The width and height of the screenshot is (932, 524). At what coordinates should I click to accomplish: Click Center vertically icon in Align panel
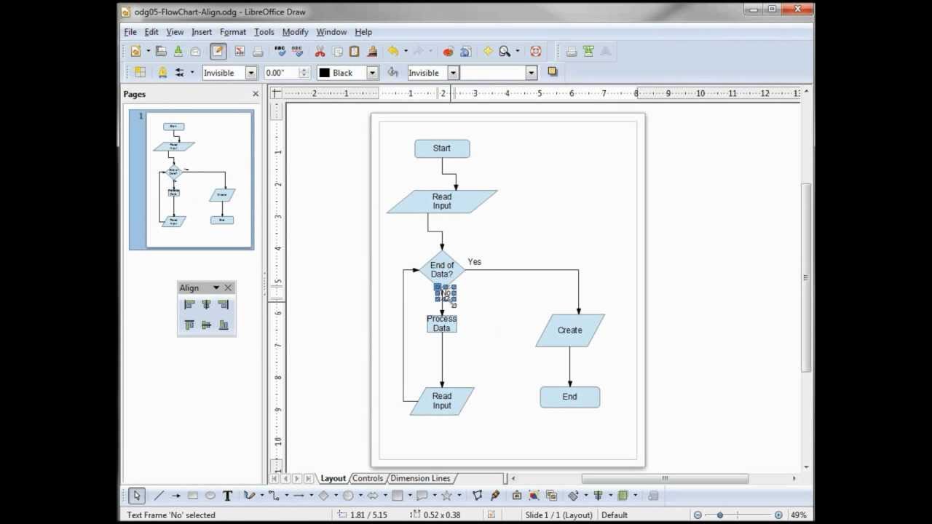pos(207,325)
